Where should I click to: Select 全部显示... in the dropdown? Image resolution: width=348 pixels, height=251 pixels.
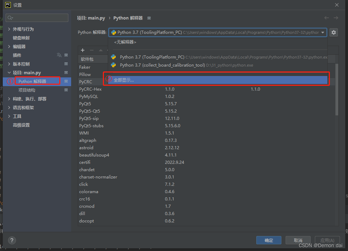click(x=218, y=80)
